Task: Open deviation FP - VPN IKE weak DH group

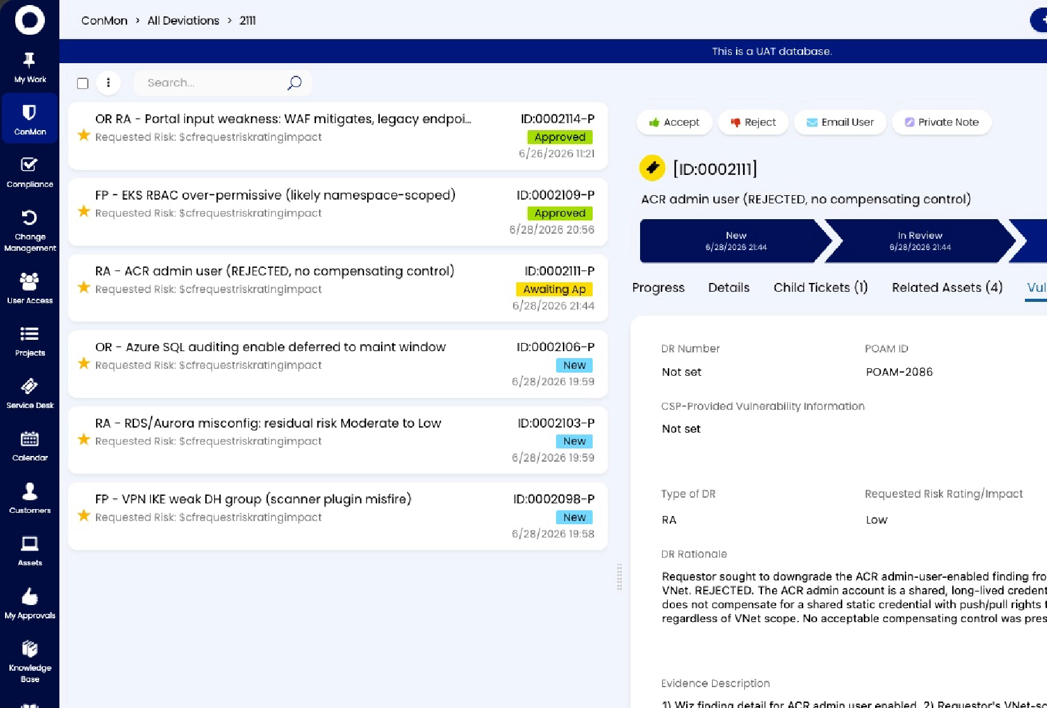Action: click(x=338, y=516)
